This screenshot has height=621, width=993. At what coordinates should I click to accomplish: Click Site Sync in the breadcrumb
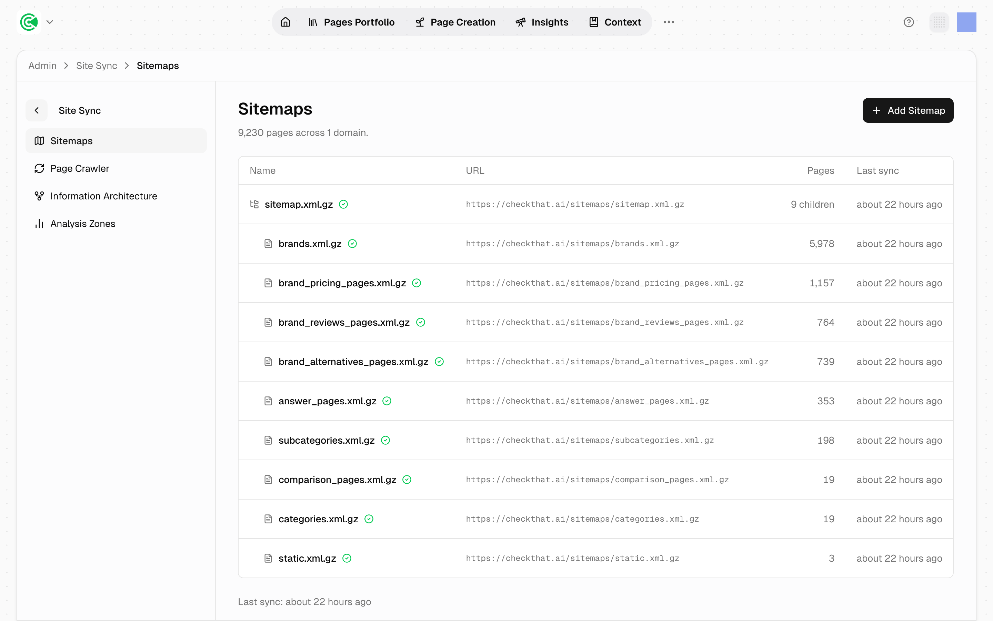97,66
